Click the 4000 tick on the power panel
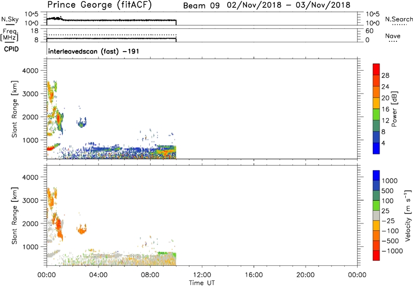The image size is (413, 286). point(30,71)
